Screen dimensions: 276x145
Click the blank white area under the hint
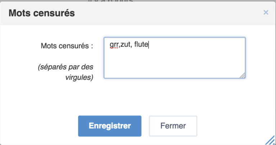(54, 97)
